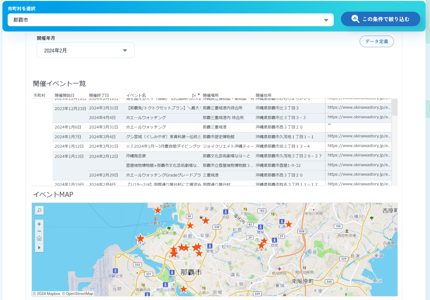
Task: Expand map tools with arrow icon
Action: (x=39, y=247)
